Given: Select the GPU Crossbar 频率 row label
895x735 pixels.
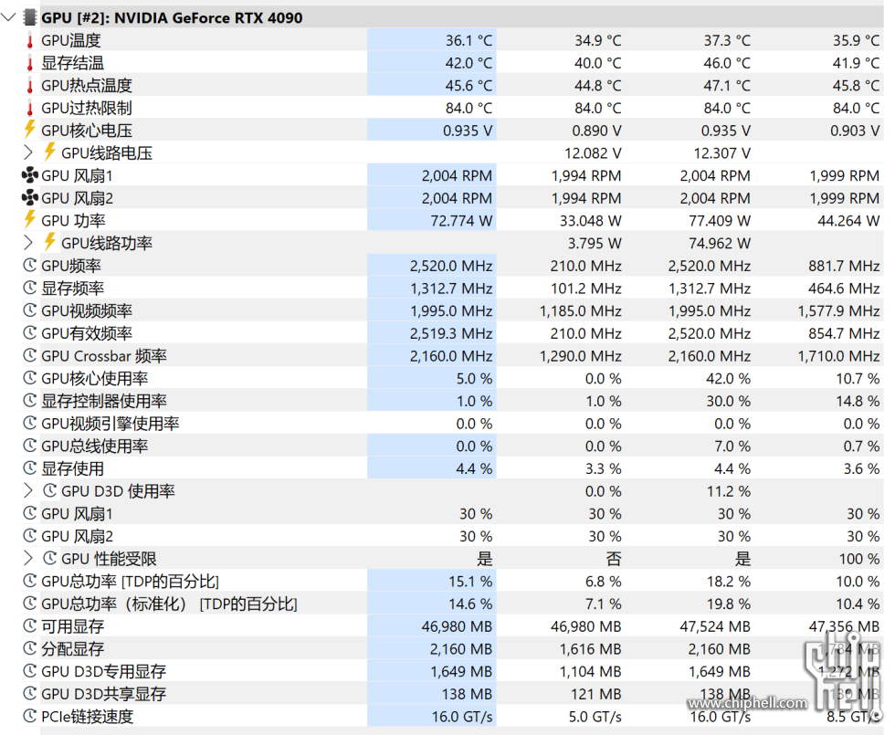Looking at the screenshot, I should [104, 356].
